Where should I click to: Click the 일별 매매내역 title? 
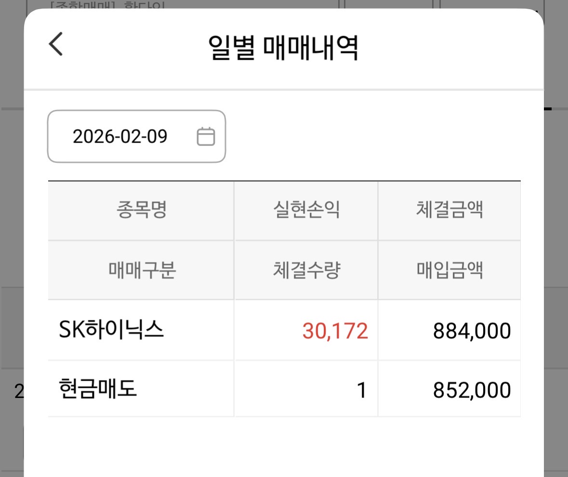coord(283,48)
